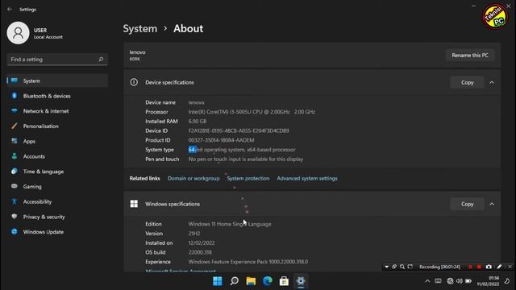
Task: Focus the Find a setting search box
Action: tap(57, 60)
